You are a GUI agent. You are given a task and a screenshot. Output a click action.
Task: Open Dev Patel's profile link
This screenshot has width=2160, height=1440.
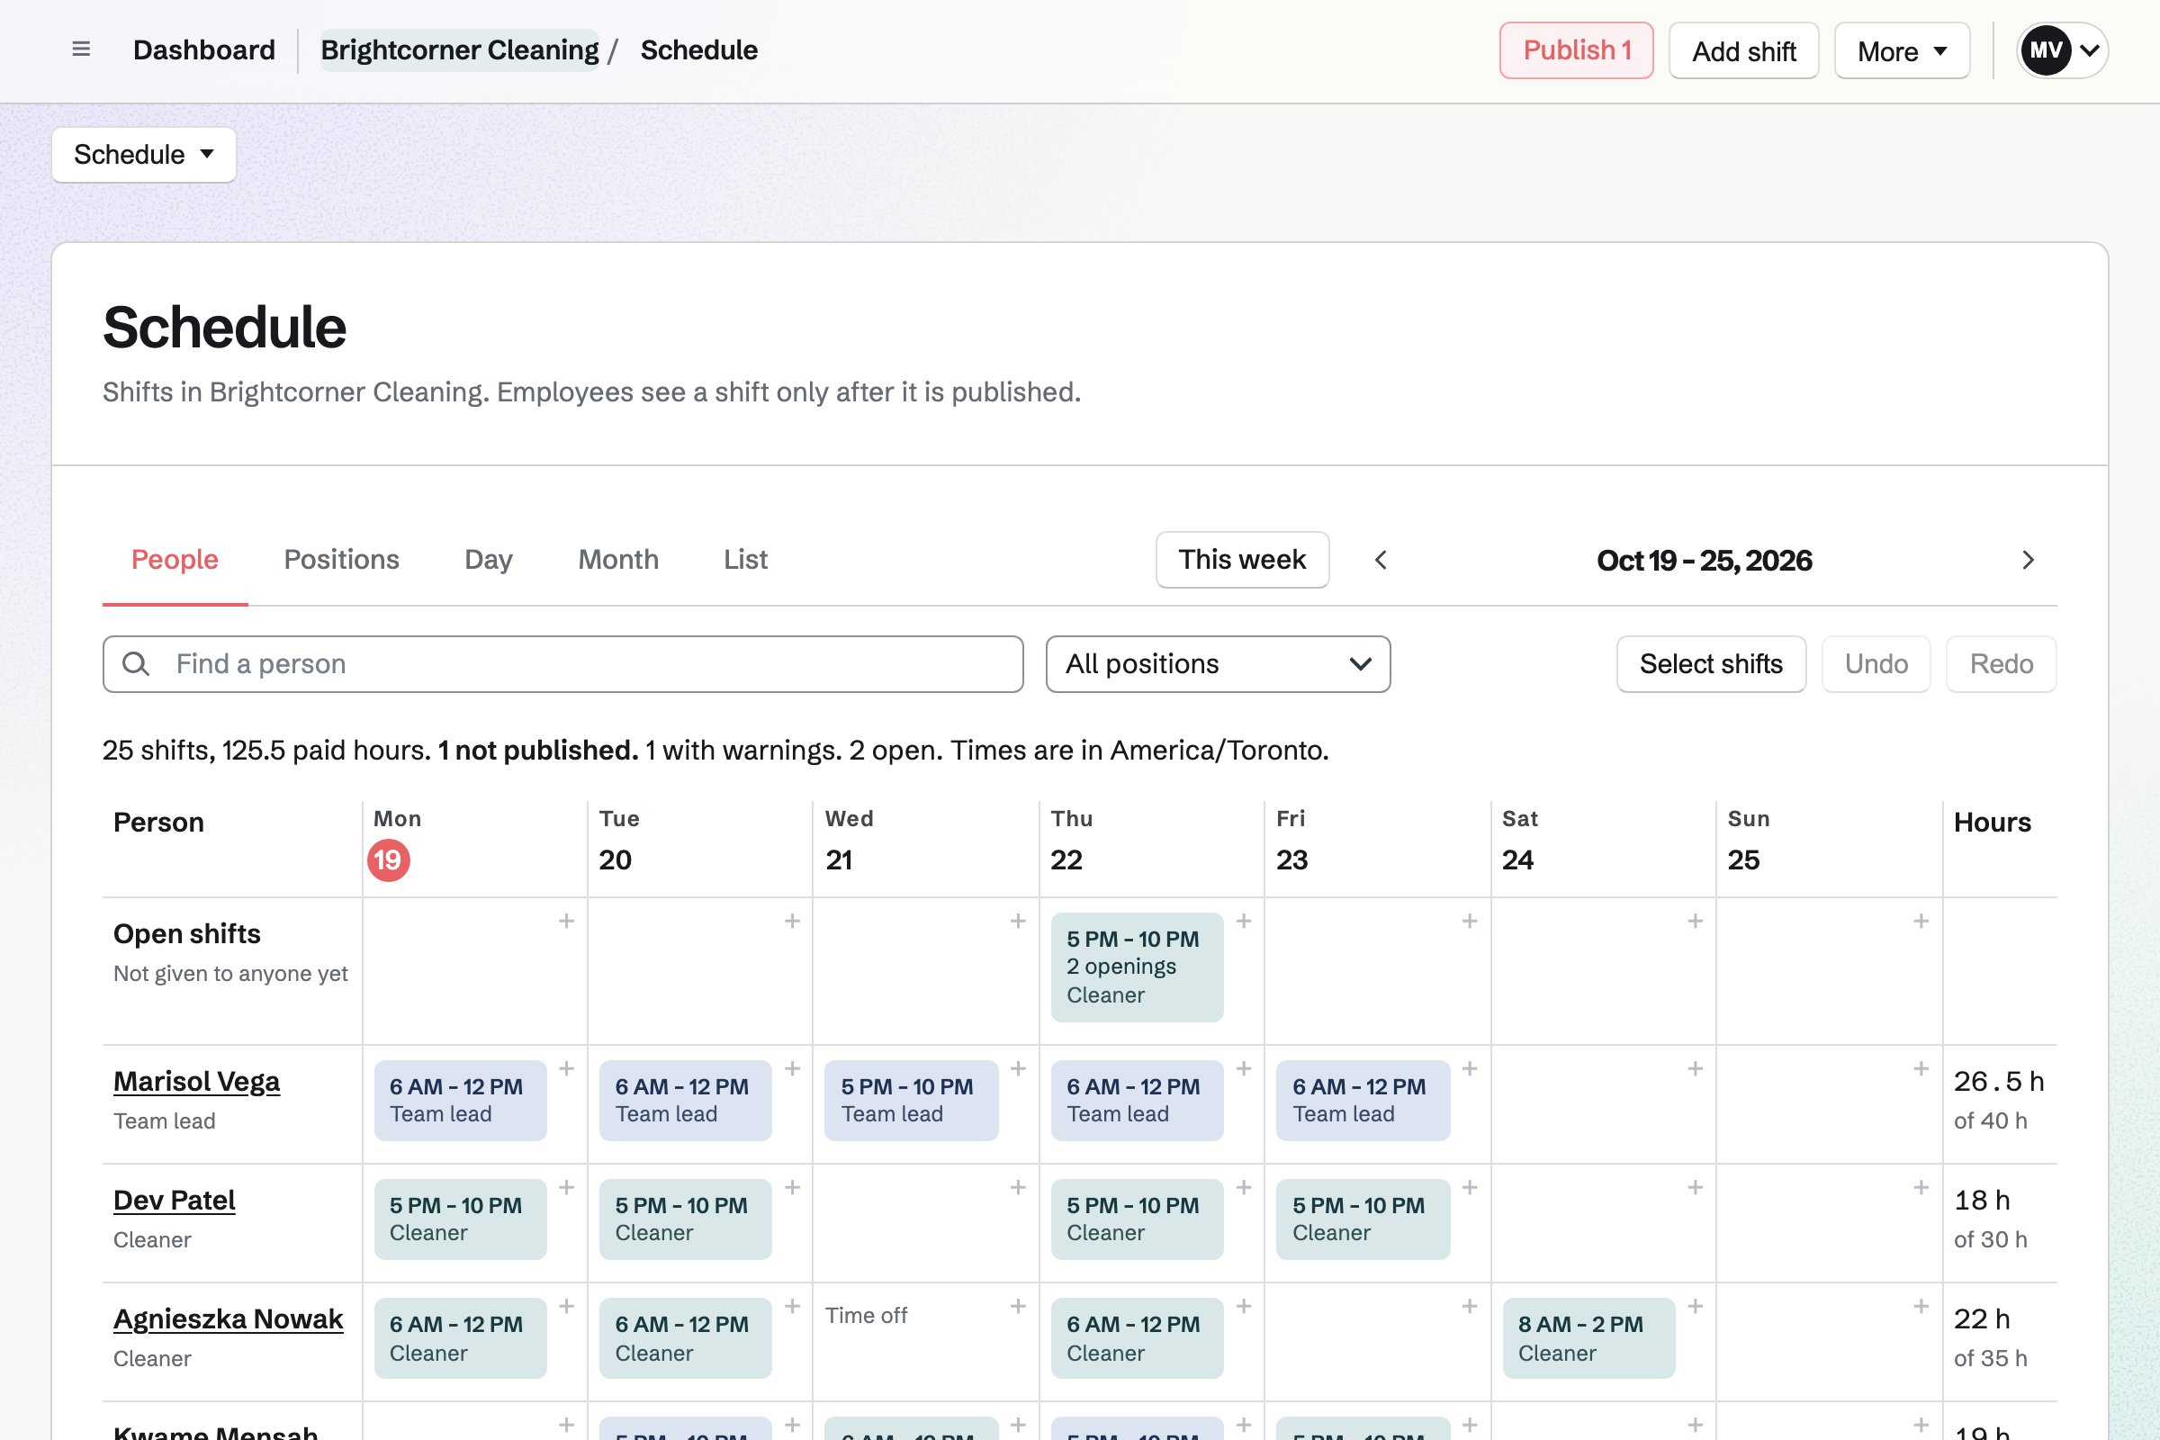175,1200
